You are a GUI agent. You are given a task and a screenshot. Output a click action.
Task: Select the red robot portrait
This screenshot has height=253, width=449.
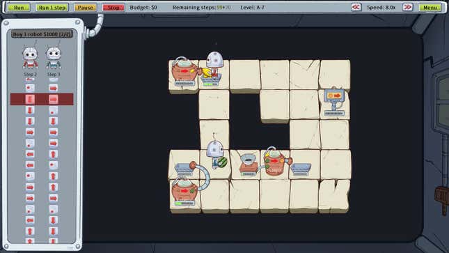pos(31,58)
